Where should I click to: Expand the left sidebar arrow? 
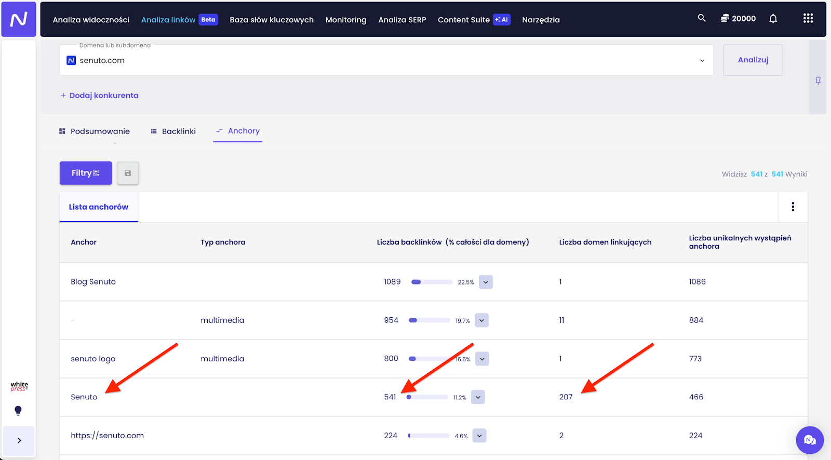coord(19,440)
